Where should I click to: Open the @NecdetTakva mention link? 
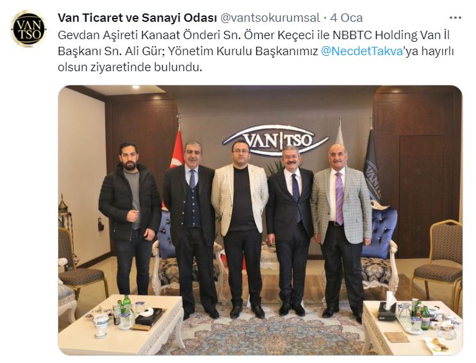tap(361, 51)
